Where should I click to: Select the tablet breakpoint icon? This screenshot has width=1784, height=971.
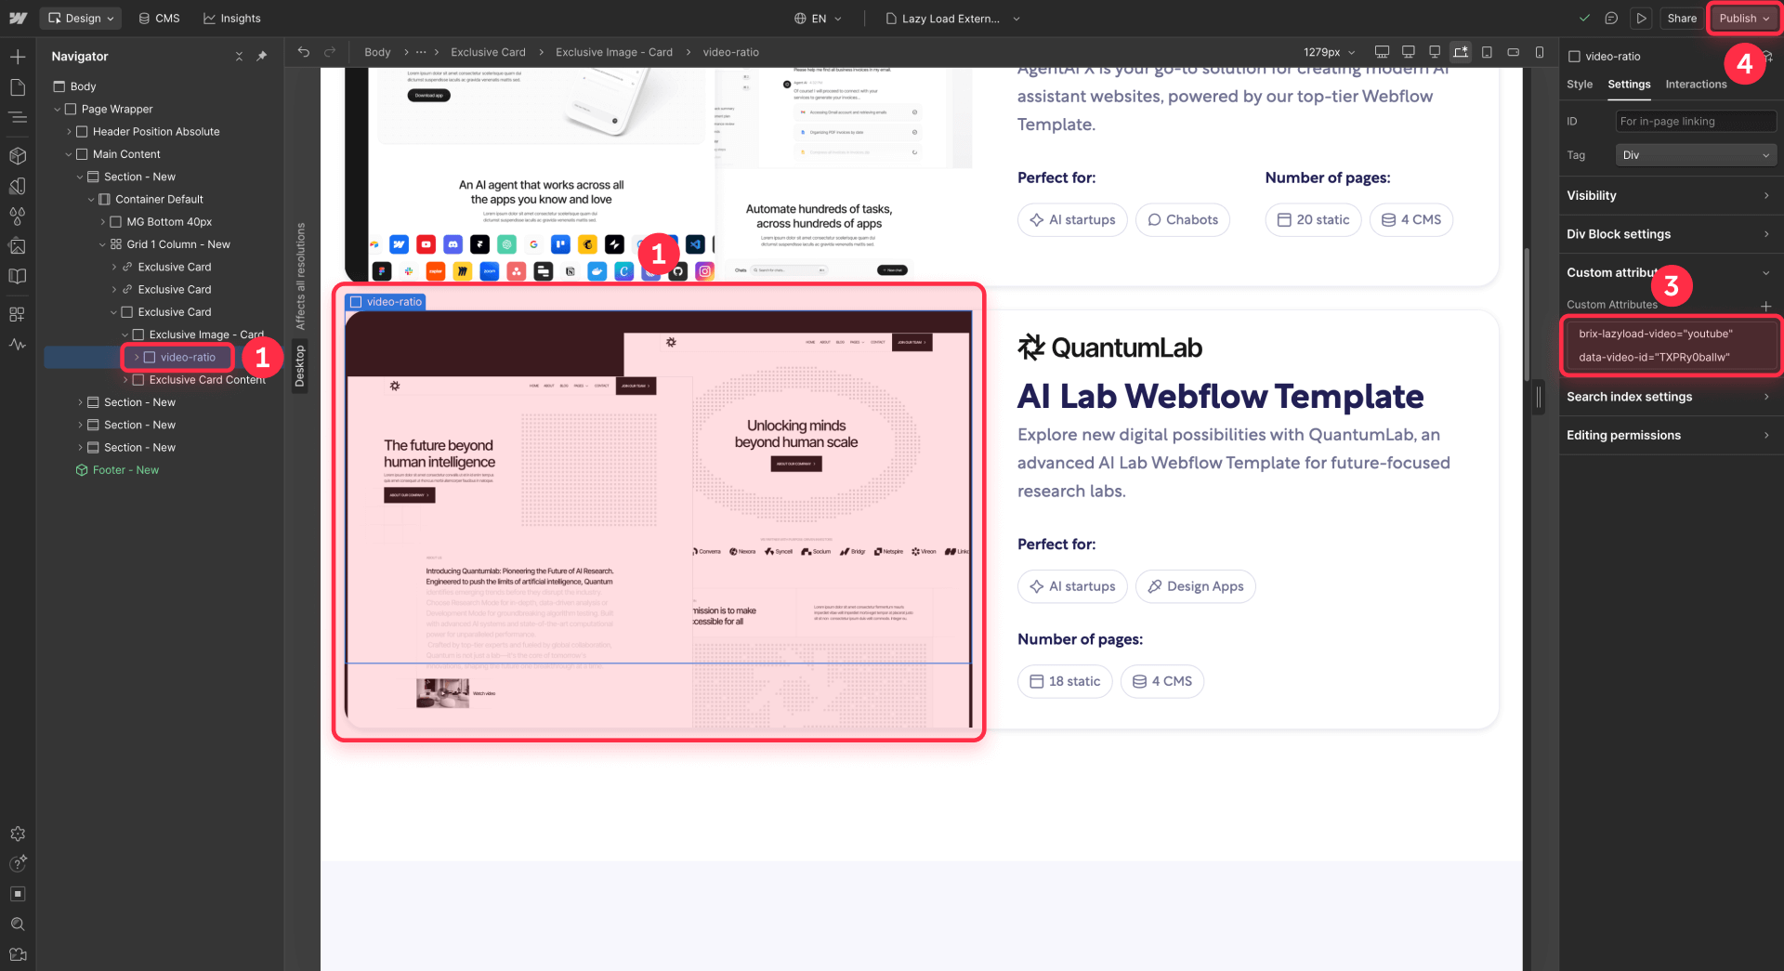[x=1488, y=52]
